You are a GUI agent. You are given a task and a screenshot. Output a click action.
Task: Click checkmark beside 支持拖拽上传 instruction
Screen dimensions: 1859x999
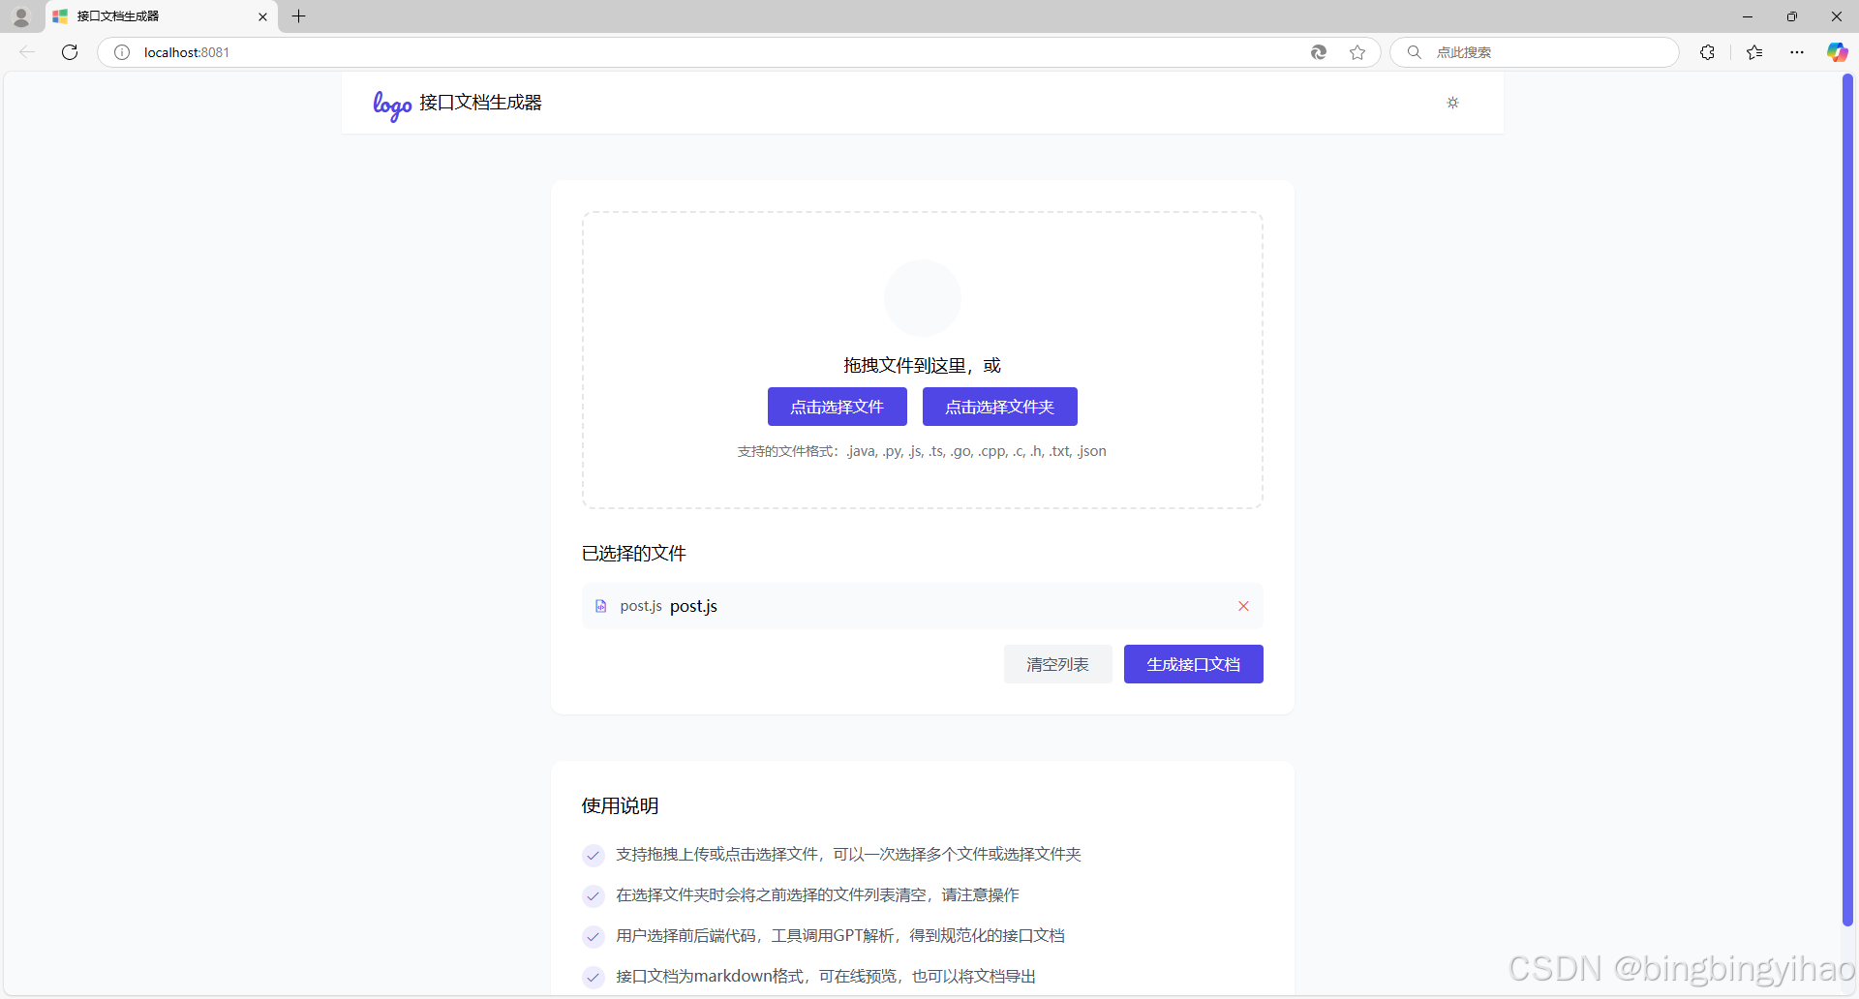pos(594,855)
